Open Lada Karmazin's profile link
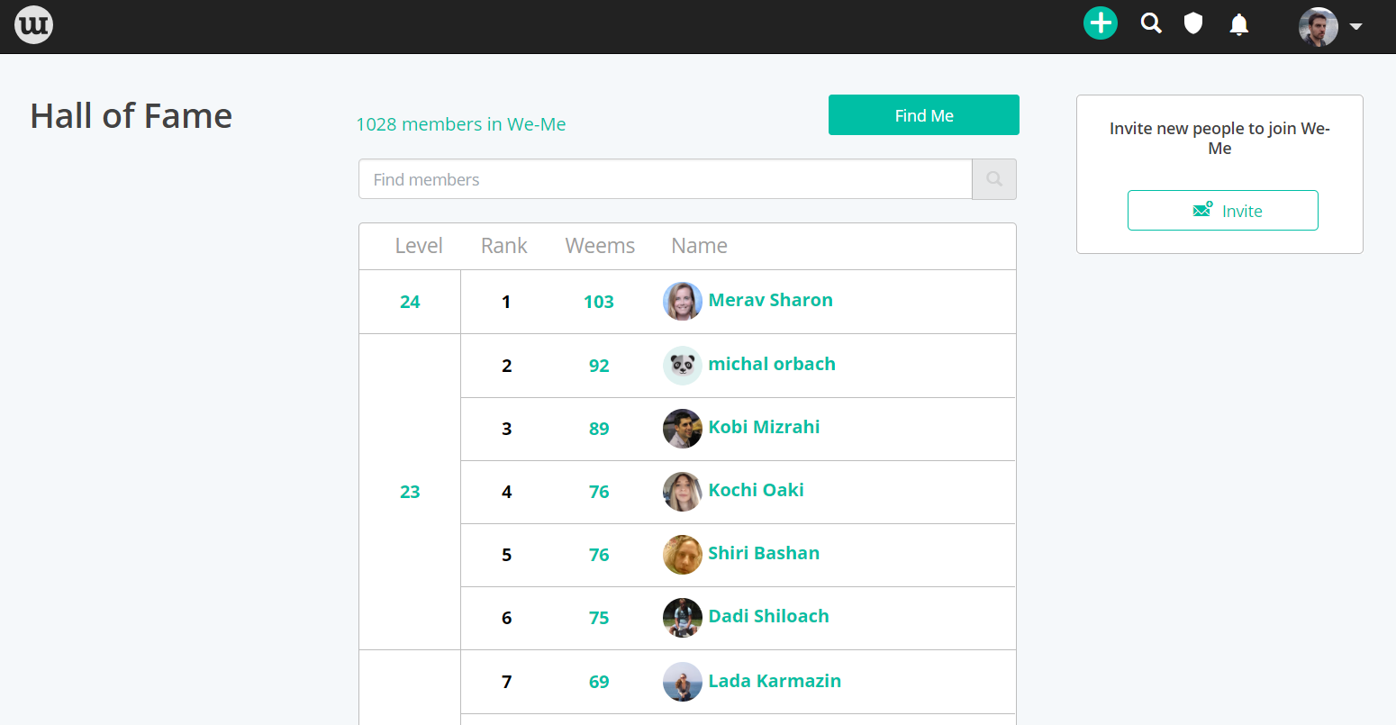1396x725 pixels. tap(775, 681)
